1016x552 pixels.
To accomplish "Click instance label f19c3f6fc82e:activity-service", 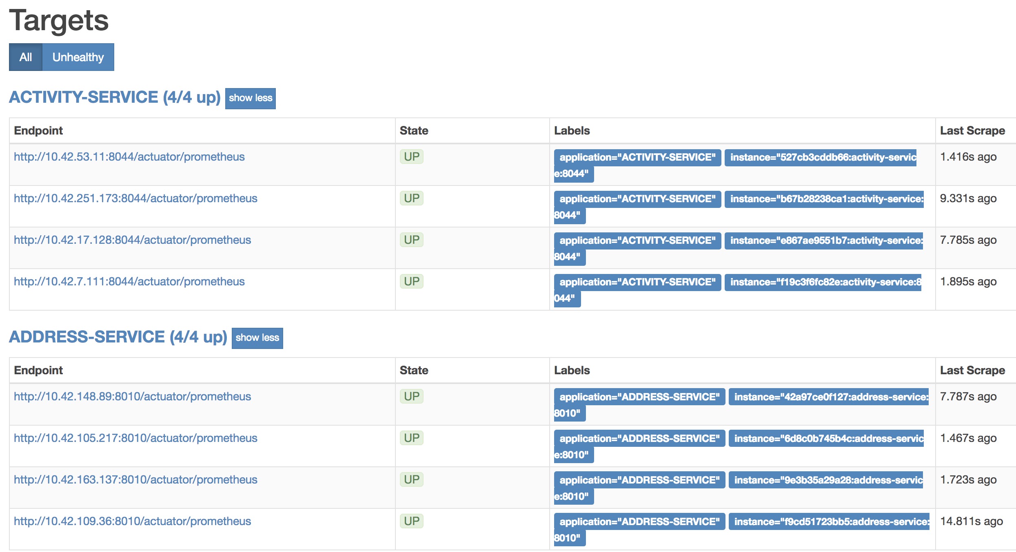I will tap(823, 283).
